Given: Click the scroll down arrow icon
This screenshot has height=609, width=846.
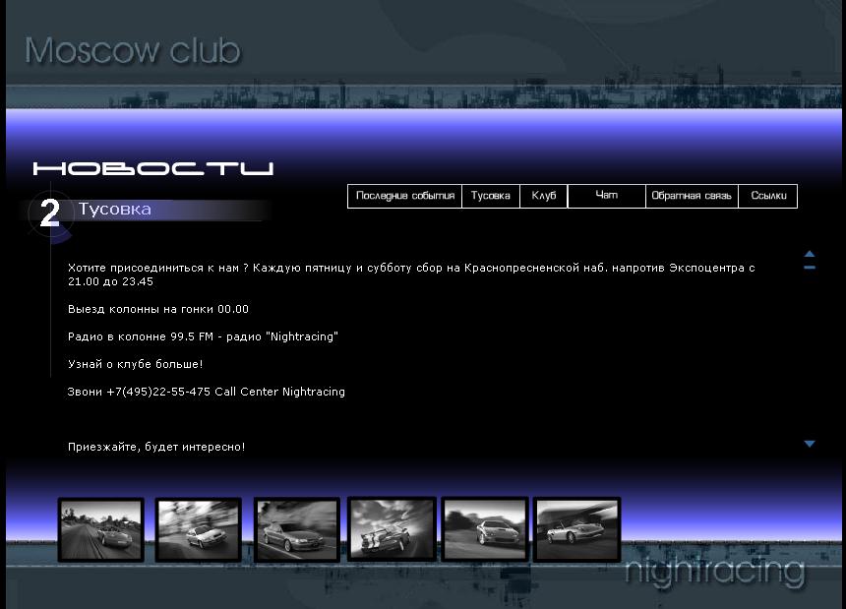Looking at the screenshot, I should point(810,444).
